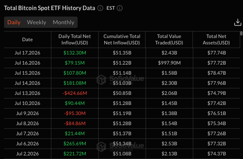
Task: Switch to the Daily tab
Action: [x=14, y=22]
